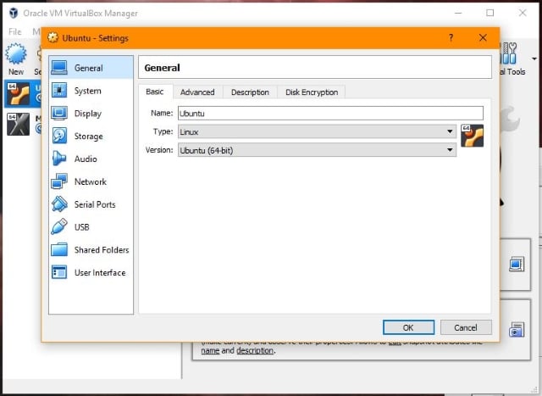Open the Audio settings category

tap(91, 159)
